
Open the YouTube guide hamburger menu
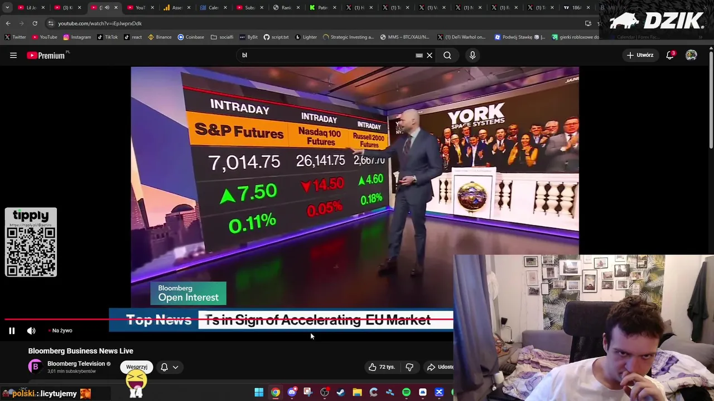pos(13,55)
